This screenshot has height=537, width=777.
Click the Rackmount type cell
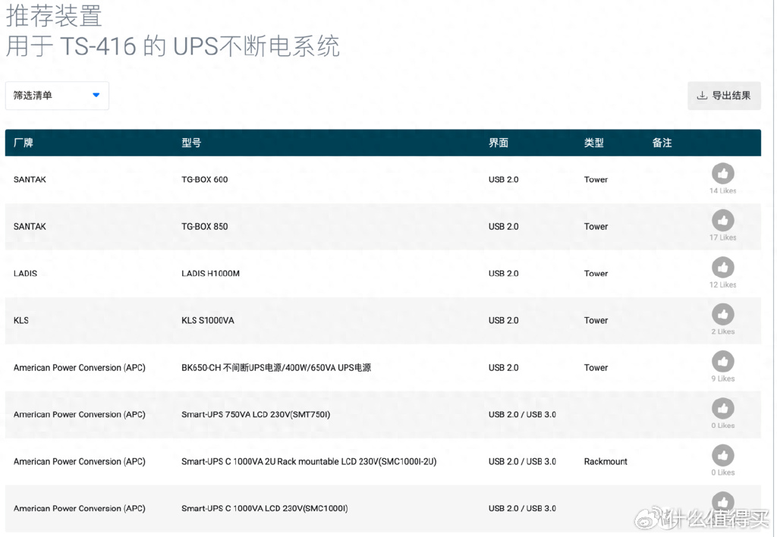click(x=606, y=461)
